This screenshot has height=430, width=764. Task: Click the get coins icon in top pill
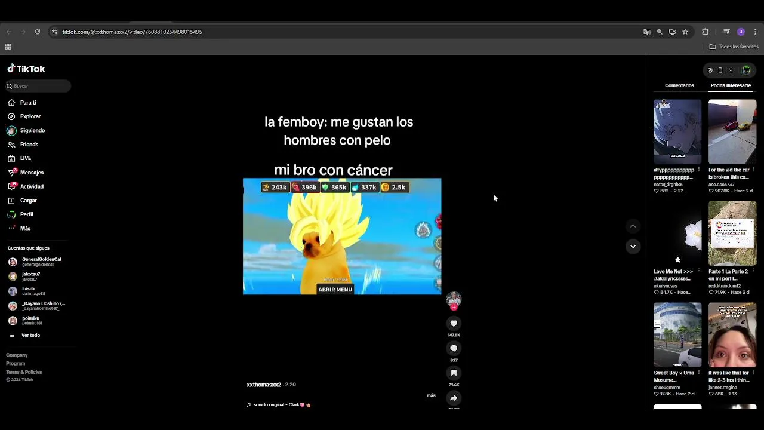click(x=710, y=70)
